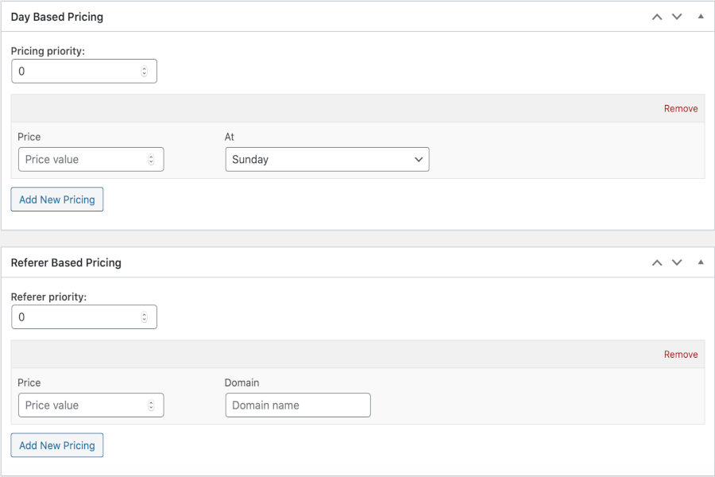The image size is (715, 477).
Task: Move Day Based Pricing panel up
Action: pos(657,17)
